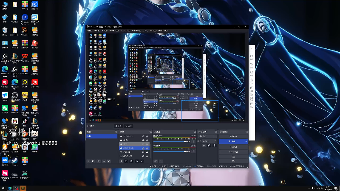340x191 pixels.
Task: Remove the selected scene from Scenes panel
Action: 93,161
